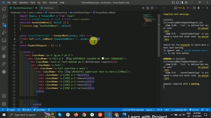The height and width of the screenshot is (118, 211).
Task: Toggle the primary side bar layout icon
Action: (173, 3)
